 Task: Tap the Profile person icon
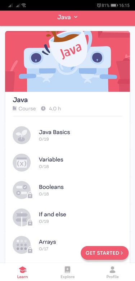click(112, 269)
